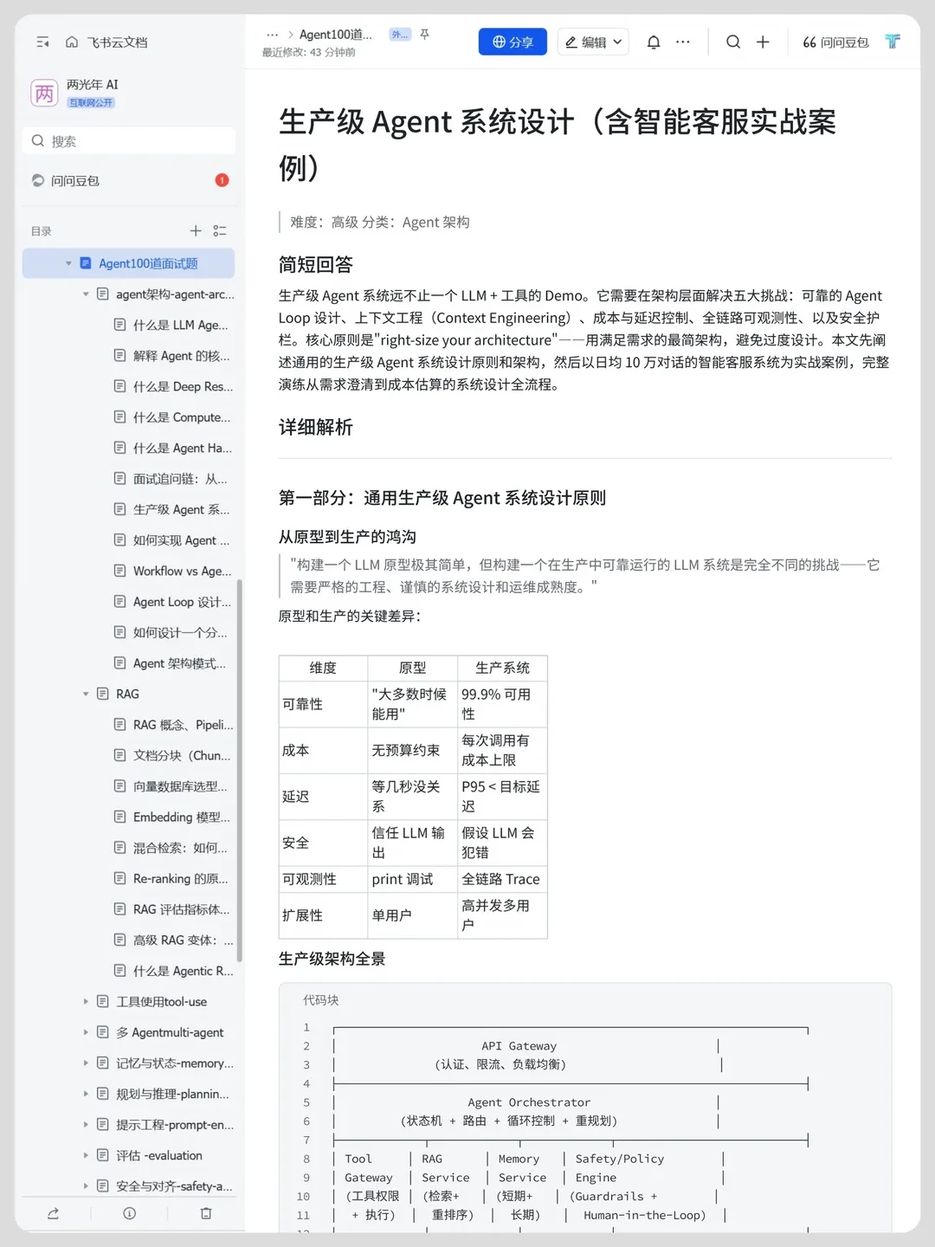Open the Embedding 模型 document
935x1247 pixels.
click(x=182, y=817)
